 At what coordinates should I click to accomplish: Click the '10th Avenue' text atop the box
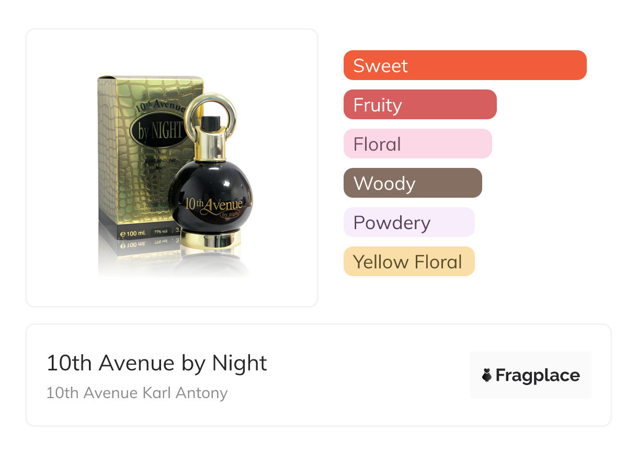(160, 107)
